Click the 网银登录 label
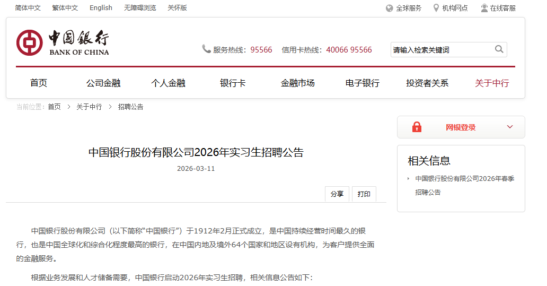 [x=461, y=127]
